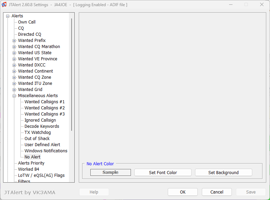Select Wanted ITU Zone item
270x200 pixels.
tap(35, 83)
